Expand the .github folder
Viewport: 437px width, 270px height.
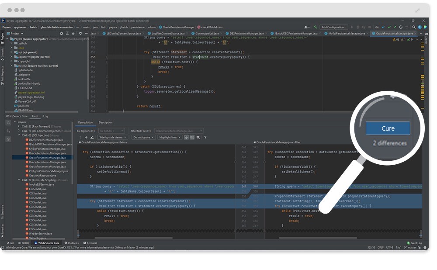pyautogui.click(x=11, y=43)
